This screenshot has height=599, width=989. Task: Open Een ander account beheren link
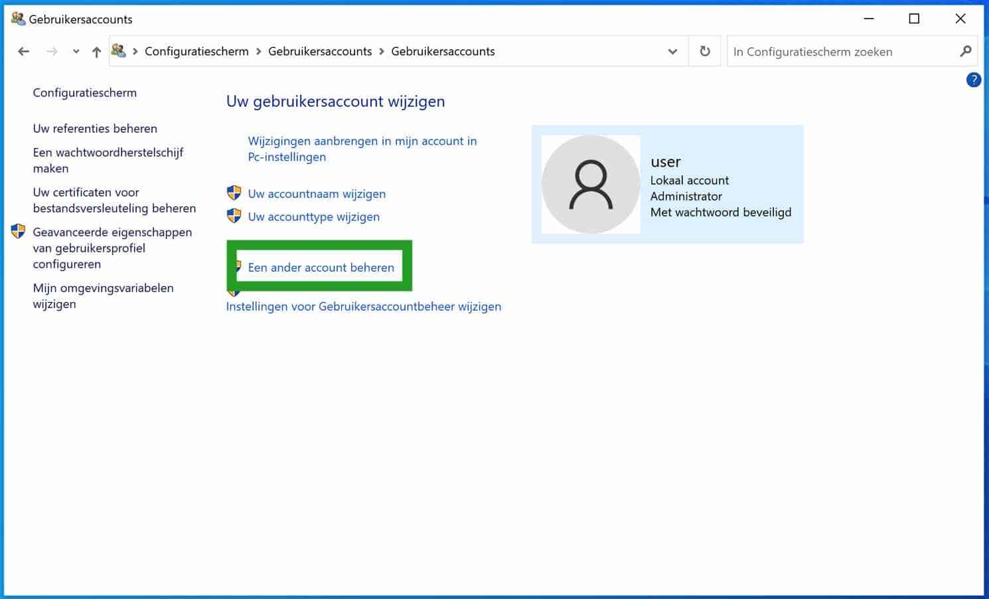point(321,268)
